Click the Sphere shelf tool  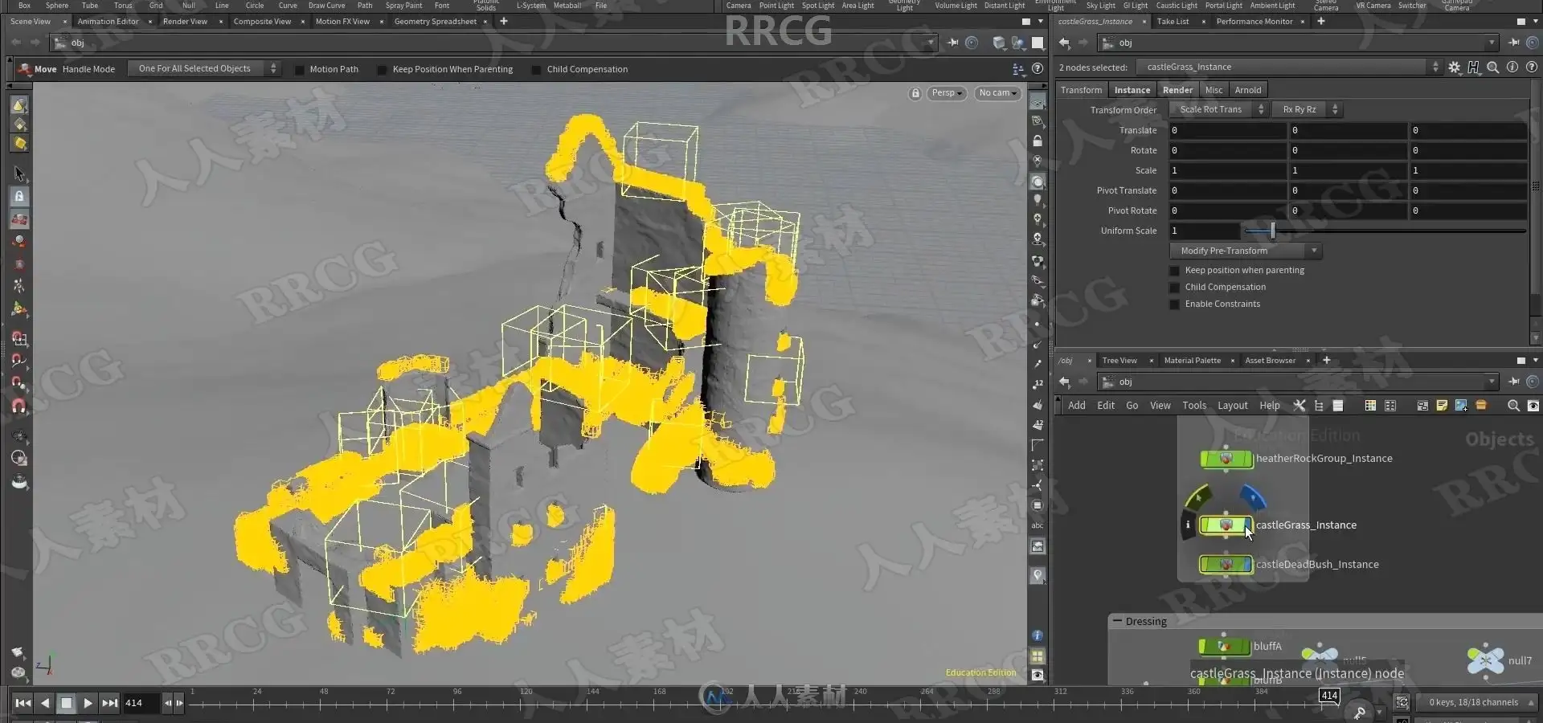(x=57, y=5)
